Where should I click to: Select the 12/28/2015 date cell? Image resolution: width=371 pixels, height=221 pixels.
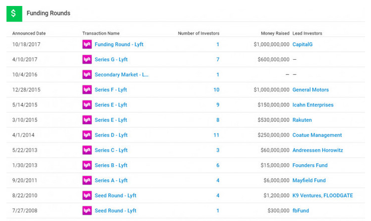(26, 90)
